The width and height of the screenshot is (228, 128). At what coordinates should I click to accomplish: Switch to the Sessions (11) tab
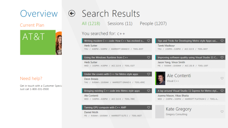(x=120, y=23)
